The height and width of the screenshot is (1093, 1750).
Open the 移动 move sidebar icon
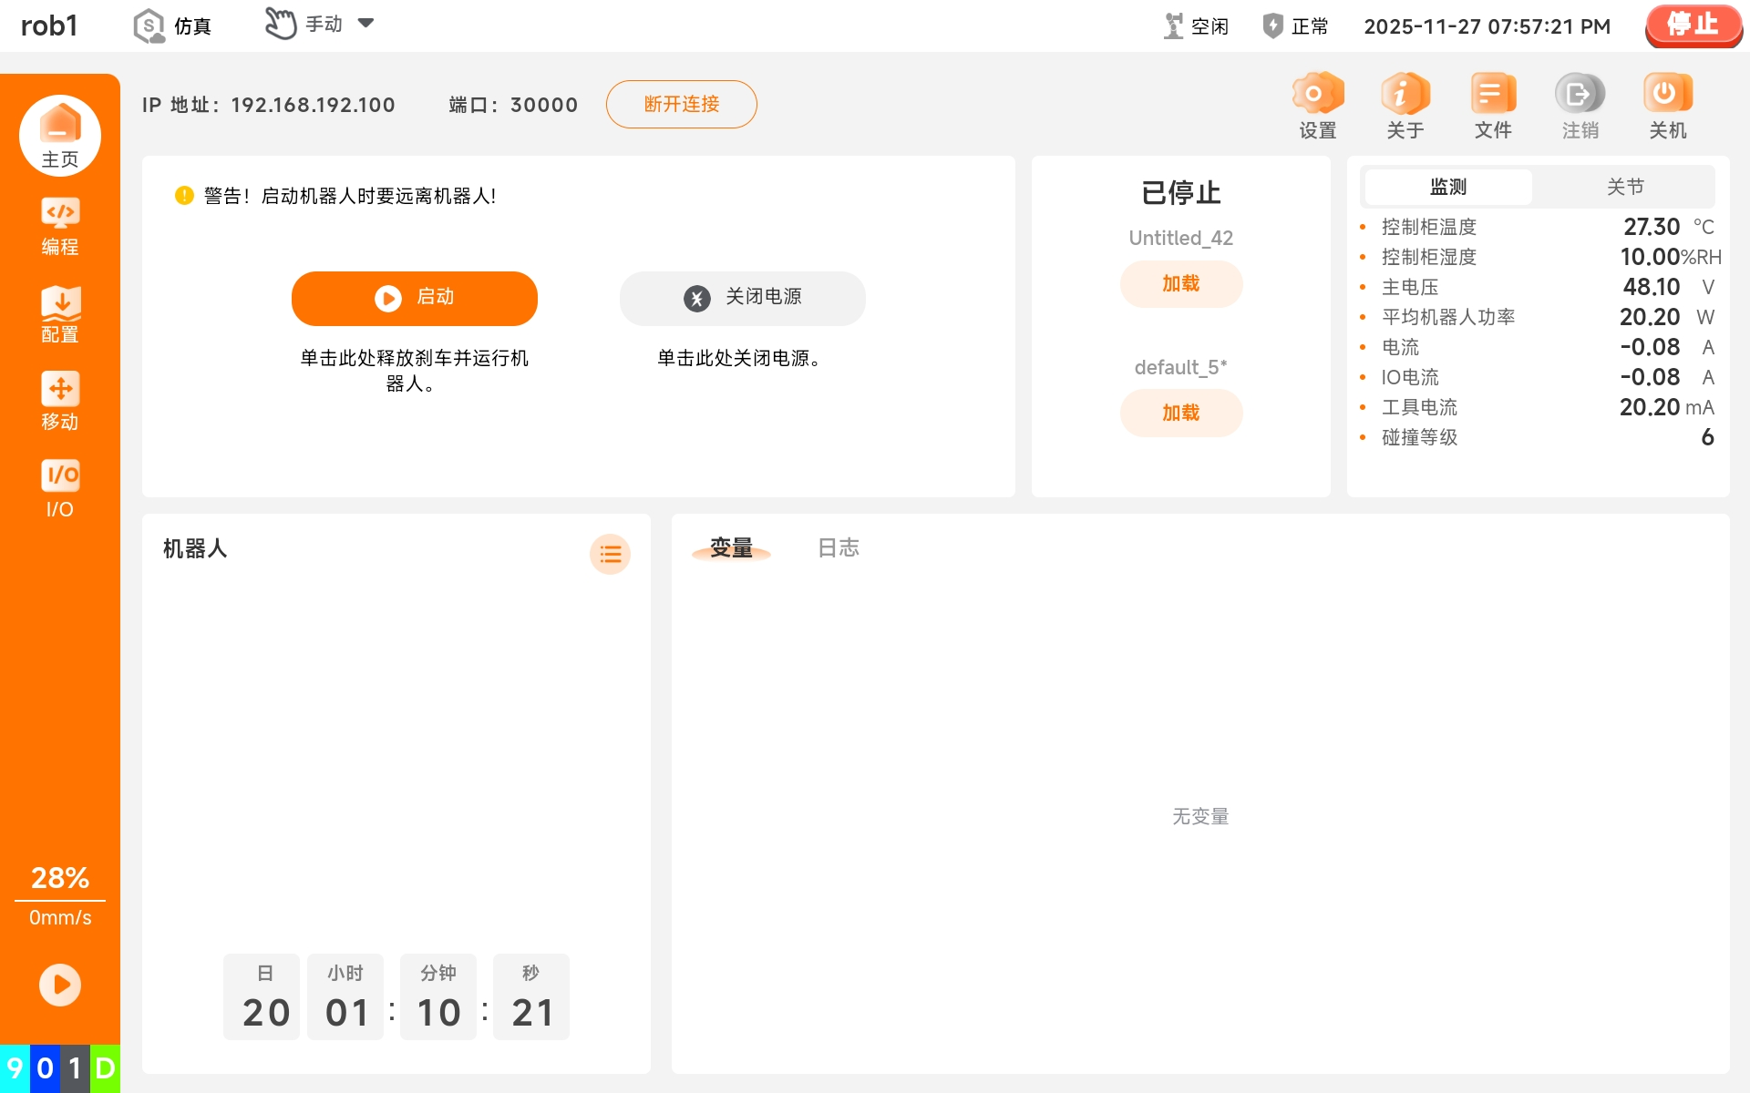click(x=60, y=401)
